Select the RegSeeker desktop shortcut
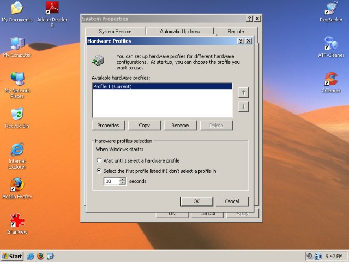The width and height of the screenshot is (349, 262). [x=331, y=12]
